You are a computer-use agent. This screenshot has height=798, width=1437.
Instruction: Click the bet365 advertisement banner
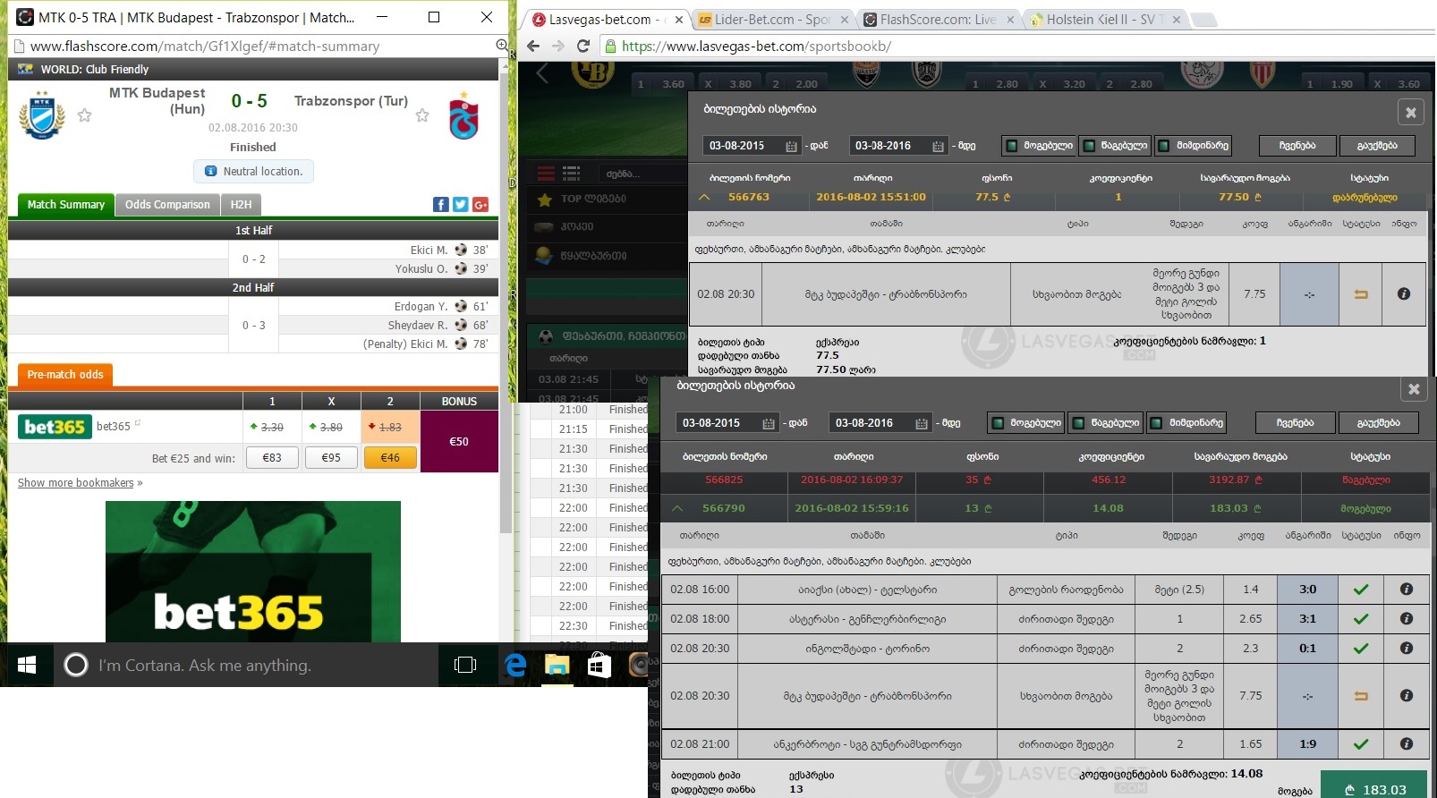point(253,571)
